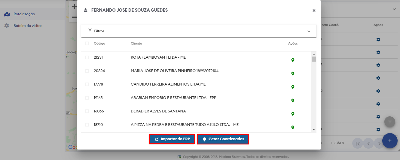Viewport: 400px width, 160px height.
Task: Click the client list scroll-up arrow
Action: coord(314,54)
